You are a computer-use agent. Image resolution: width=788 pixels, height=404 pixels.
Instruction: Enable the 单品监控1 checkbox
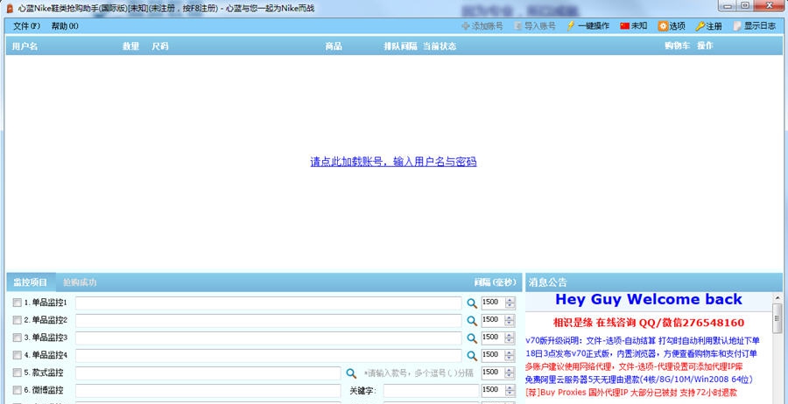pyautogui.click(x=18, y=303)
